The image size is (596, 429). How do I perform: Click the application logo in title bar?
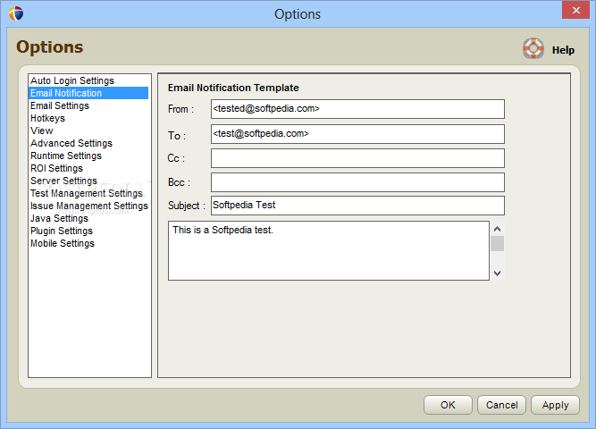[x=16, y=13]
